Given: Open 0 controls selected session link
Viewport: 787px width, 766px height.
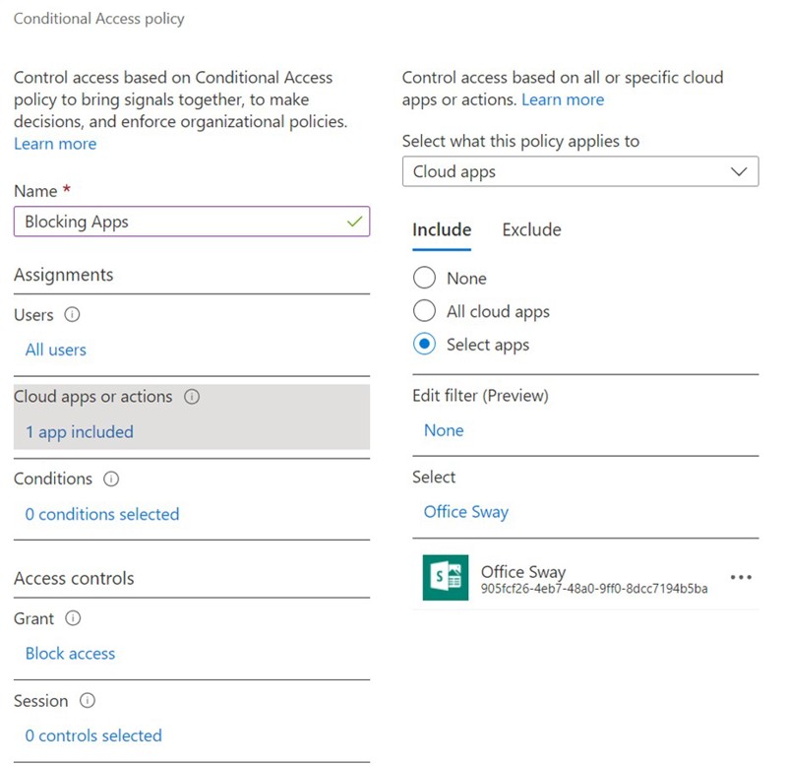Looking at the screenshot, I should (93, 735).
